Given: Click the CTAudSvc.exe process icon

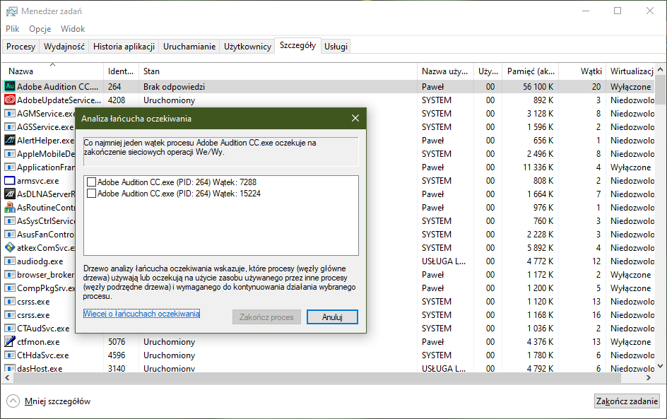Looking at the screenshot, I should tap(10, 329).
